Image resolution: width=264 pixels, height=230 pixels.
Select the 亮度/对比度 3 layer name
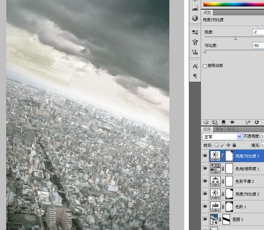247,156
